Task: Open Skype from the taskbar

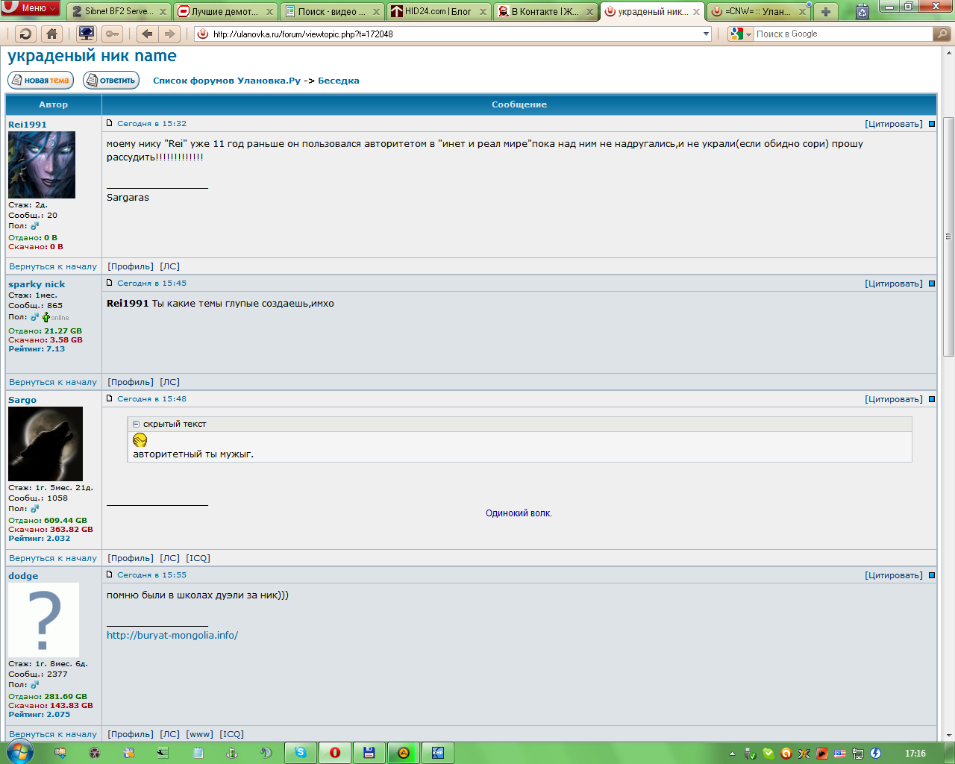Action: click(300, 753)
